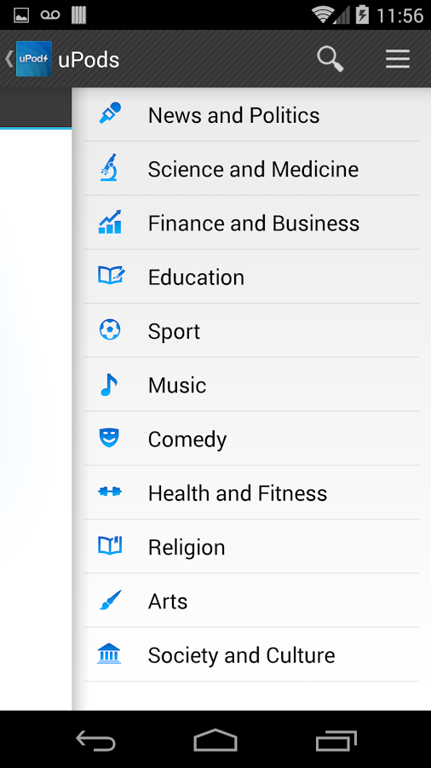Open the Education category
The image size is (431, 768).
click(x=251, y=276)
